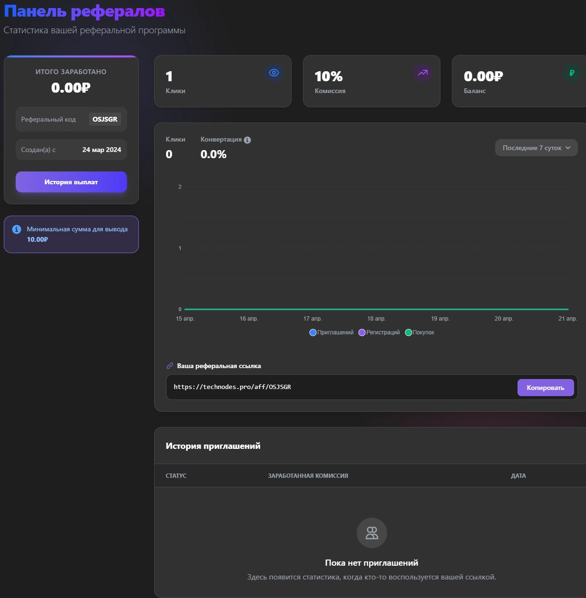Open the Последние 7 суток dropdown
This screenshot has height=598, width=586.
[537, 148]
